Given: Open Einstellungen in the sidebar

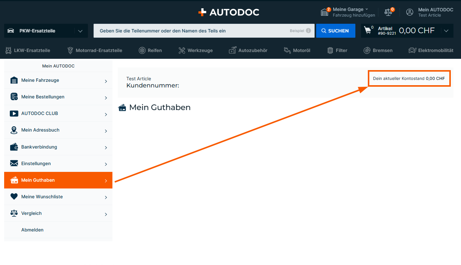Looking at the screenshot, I should (58, 164).
